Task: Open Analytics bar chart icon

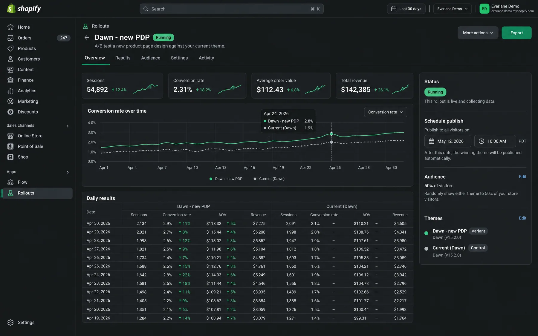Action: pos(10,91)
